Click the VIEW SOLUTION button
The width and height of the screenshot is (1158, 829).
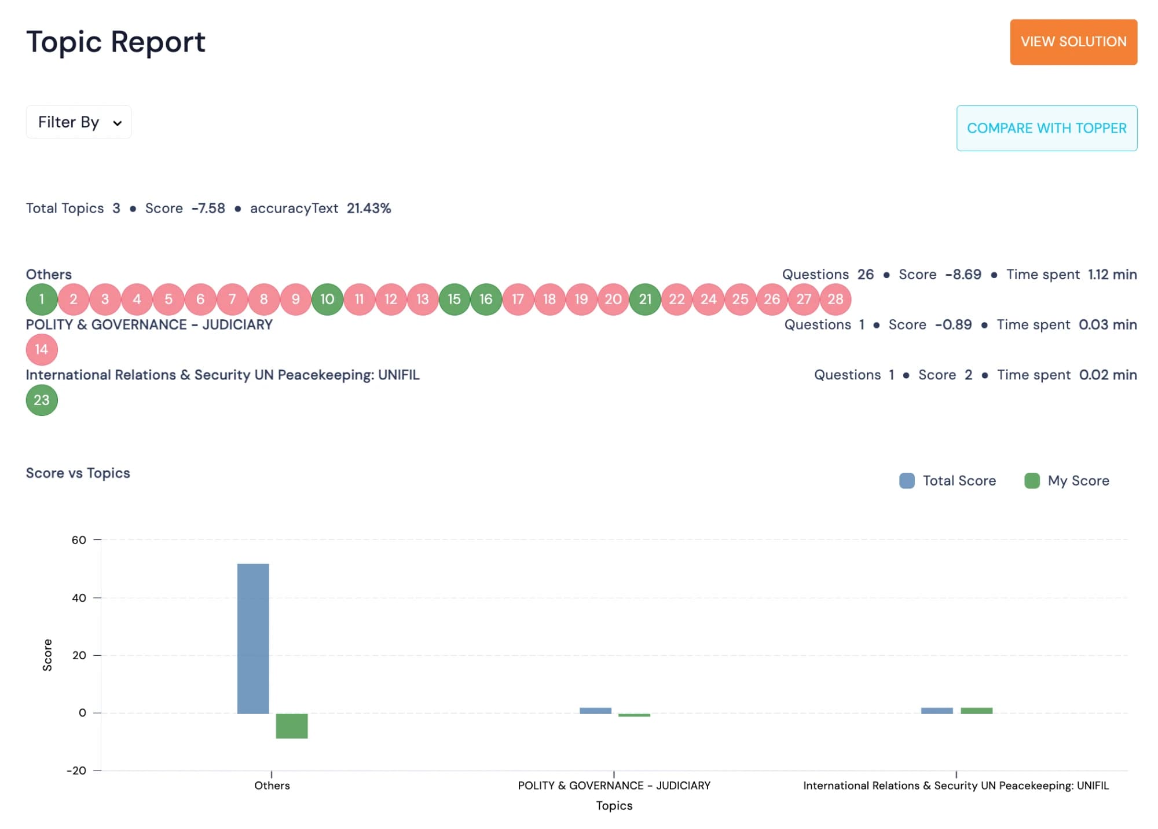click(1073, 42)
